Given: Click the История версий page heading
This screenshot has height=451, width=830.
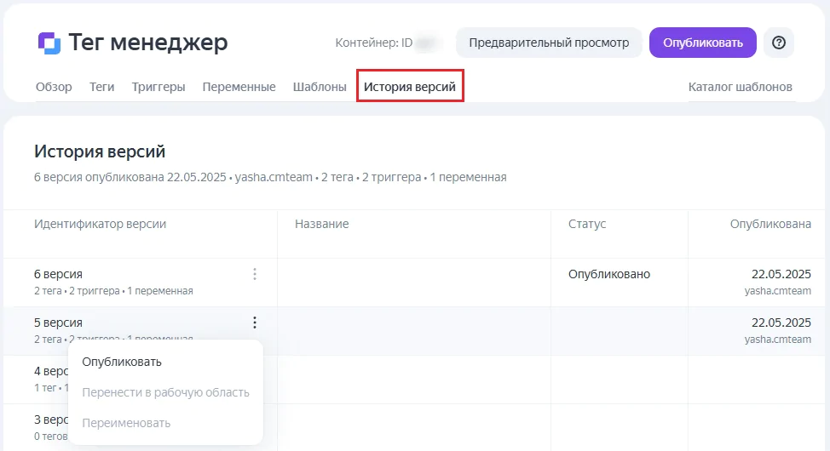Looking at the screenshot, I should point(100,151).
